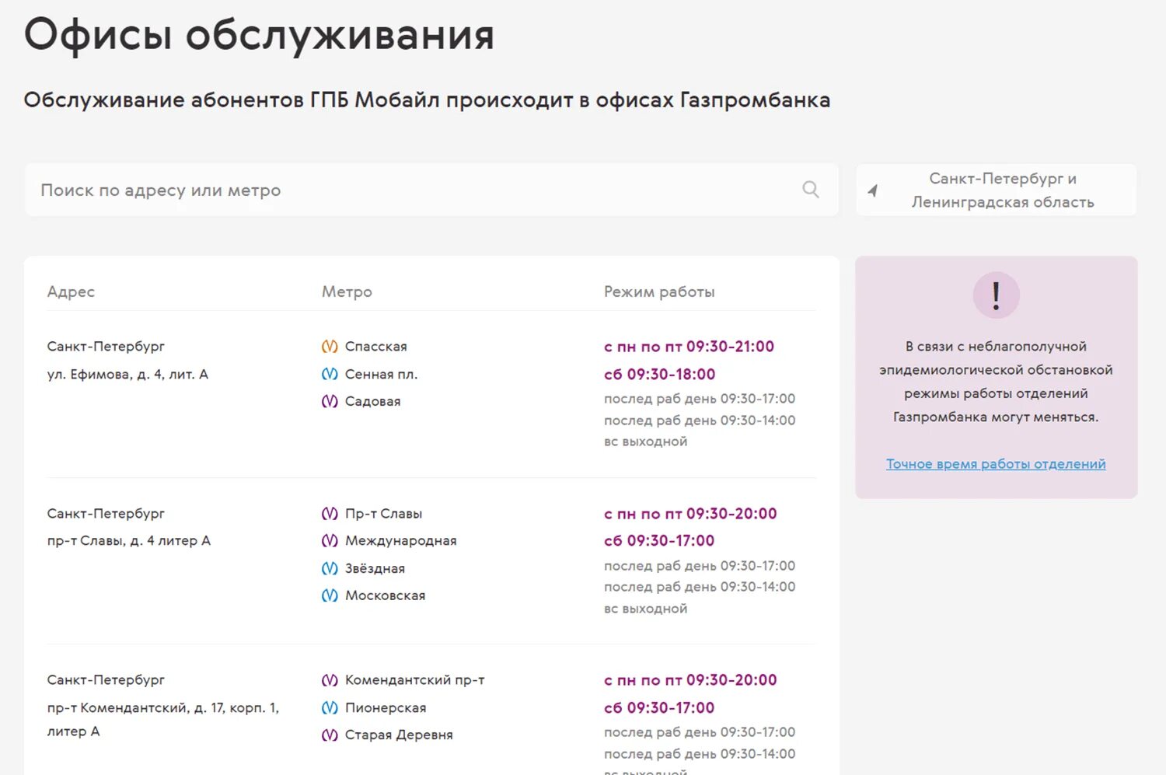
Task: Click the Садовая station name
Action: pyautogui.click(x=373, y=401)
